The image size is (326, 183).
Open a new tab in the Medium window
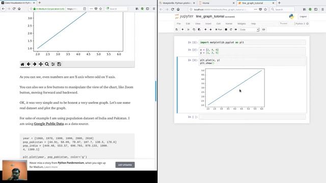pyautogui.click(x=40, y=3)
